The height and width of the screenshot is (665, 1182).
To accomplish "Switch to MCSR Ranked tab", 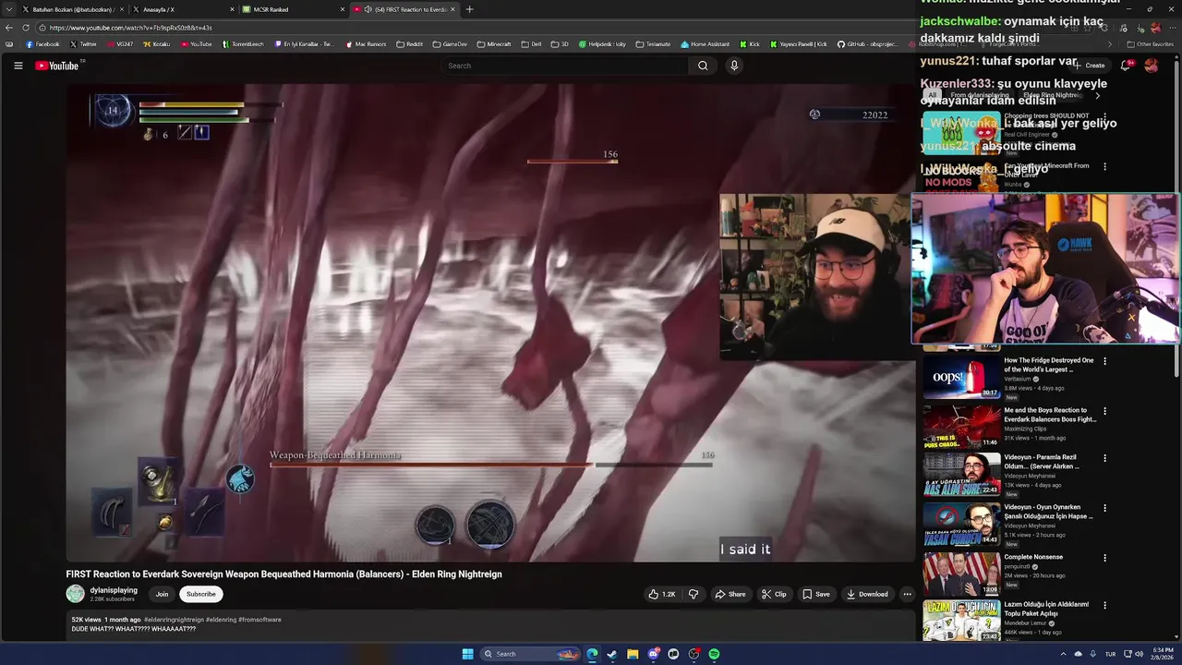I will pos(291,9).
